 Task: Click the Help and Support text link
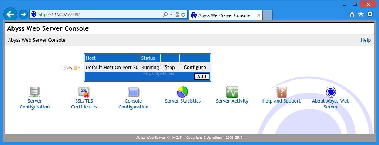pos(281,101)
